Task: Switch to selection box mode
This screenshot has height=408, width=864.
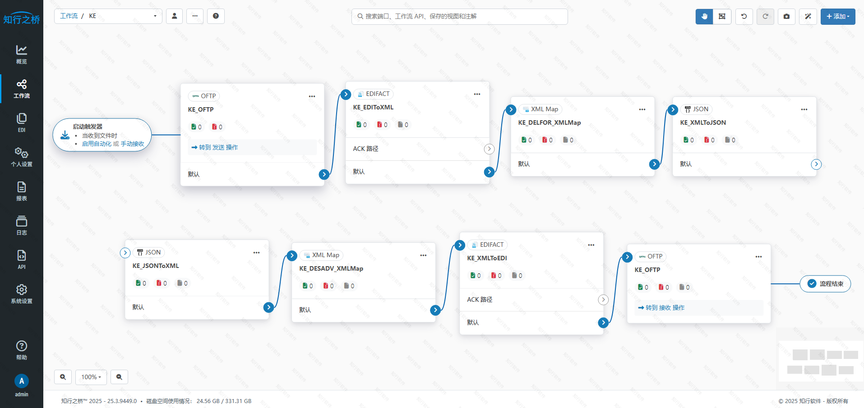Action: 722,16
